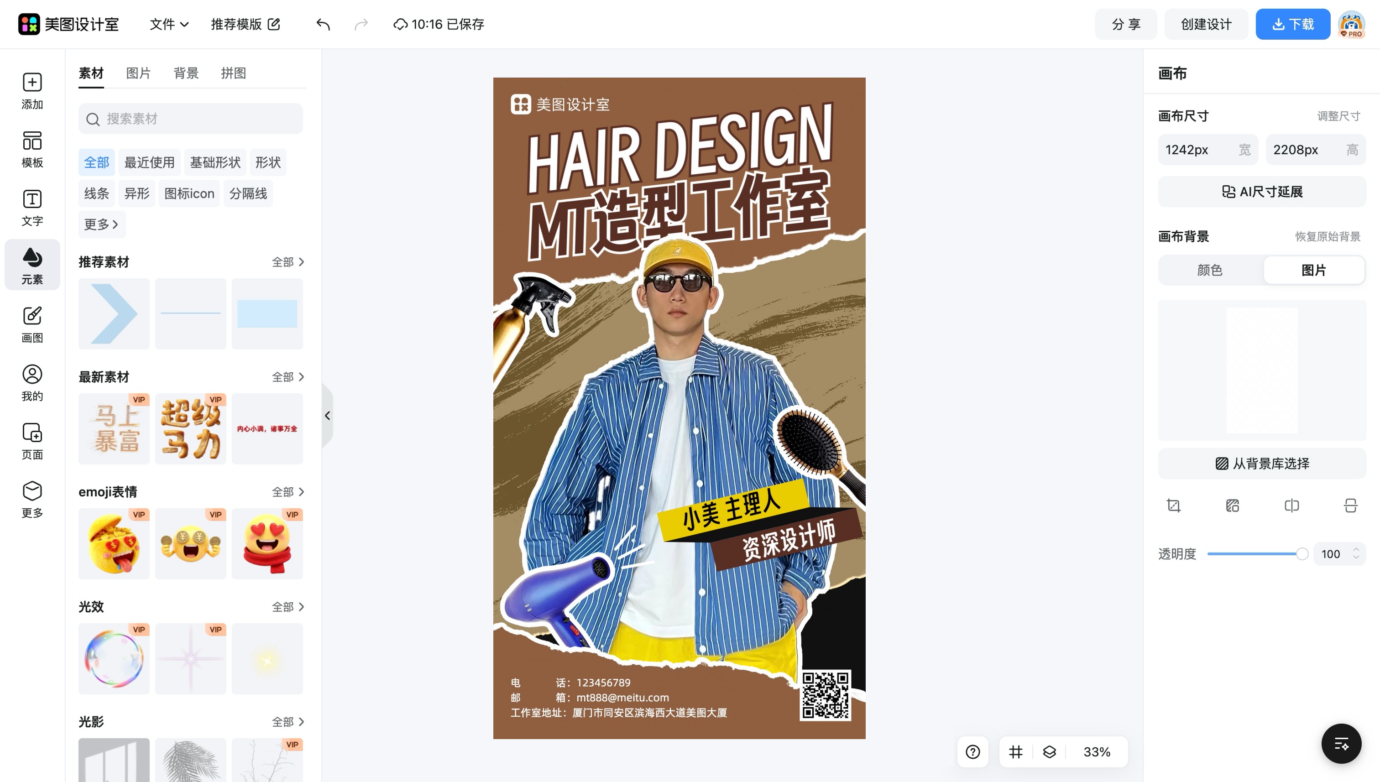Toggle the grid icon in bottom toolbar

1015,752
